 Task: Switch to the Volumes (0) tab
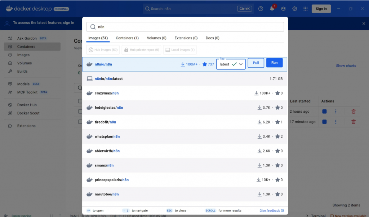click(156, 38)
